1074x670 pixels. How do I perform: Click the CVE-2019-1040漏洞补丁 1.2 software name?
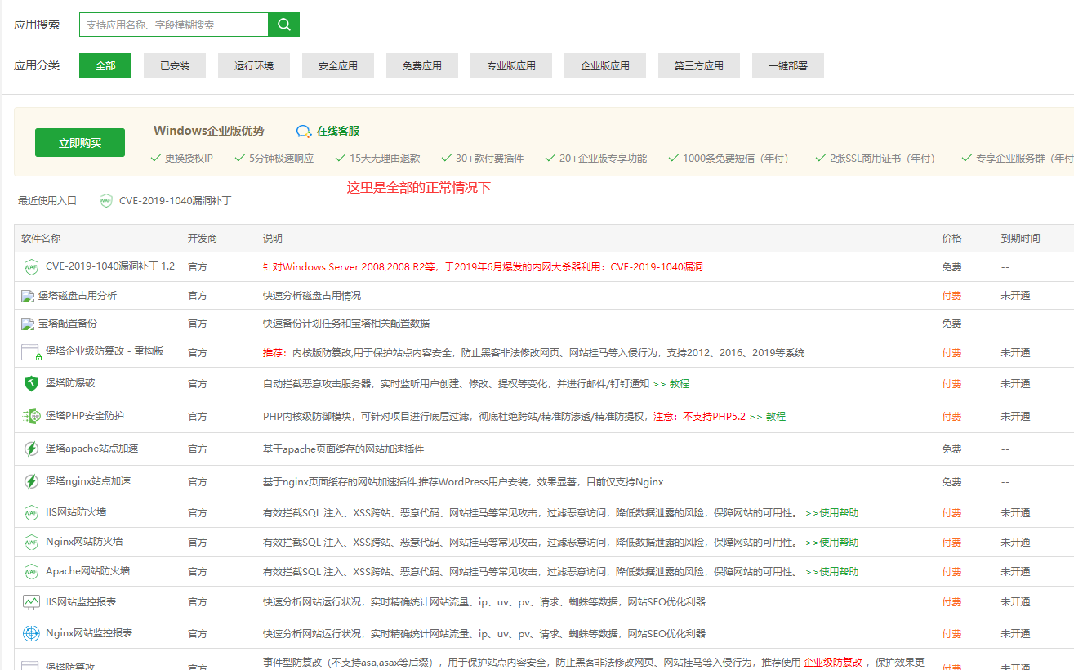110,266
